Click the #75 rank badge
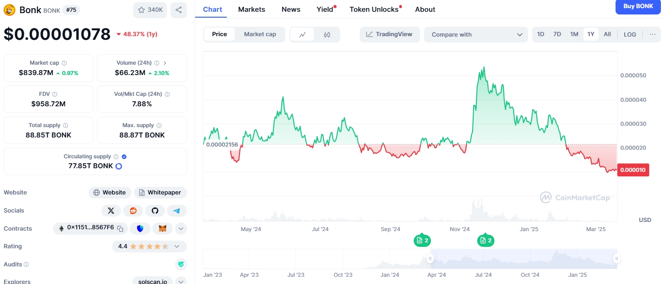The height and width of the screenshot is (284, 665). pyautogui.click(x=71, y=9)
